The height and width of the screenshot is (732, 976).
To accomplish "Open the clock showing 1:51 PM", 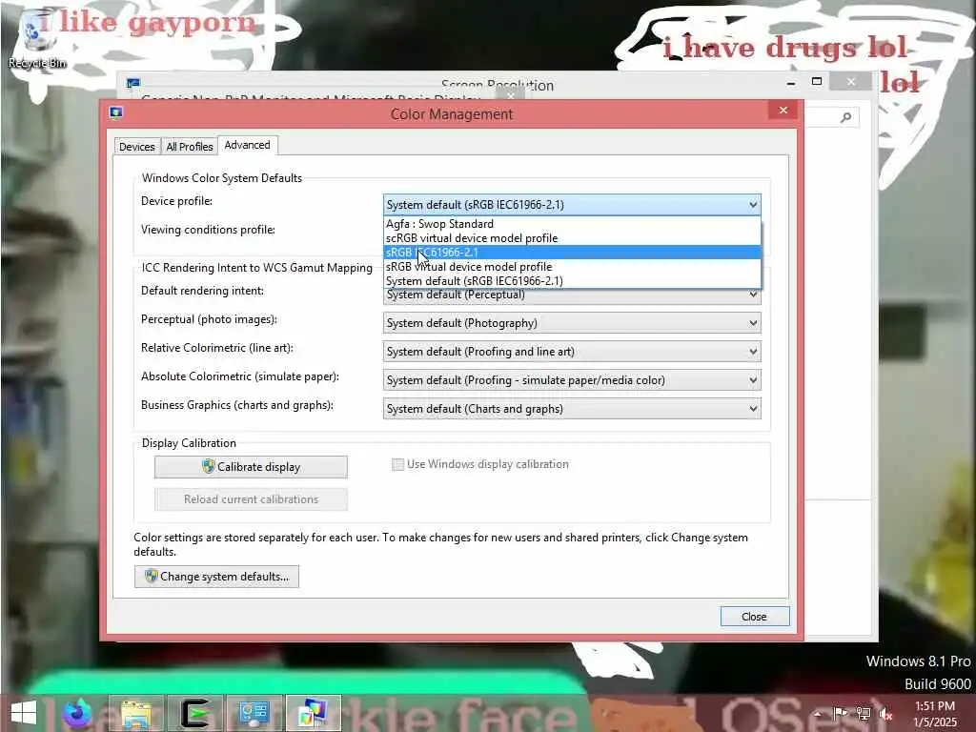I will pos(935,714).
